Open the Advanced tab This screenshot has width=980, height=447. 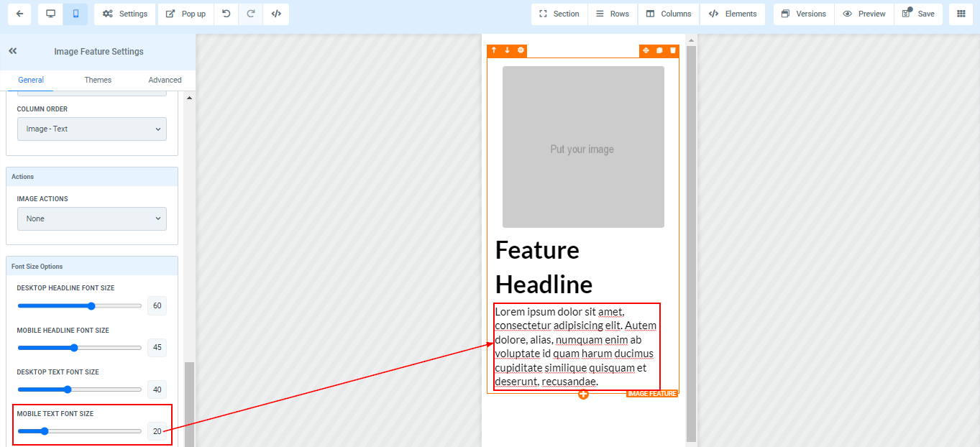(165, 80)
